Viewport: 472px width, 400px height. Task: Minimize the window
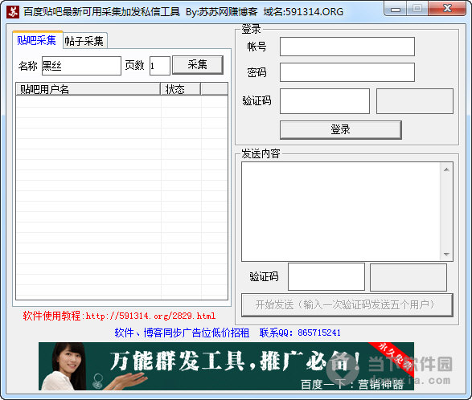pyautogui.click(x=396, y=9)
